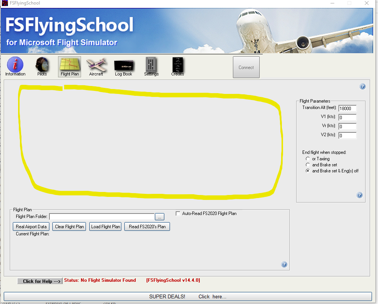Select the 'and Brake set' radio option
This screenshot has width=378, height=304.
(308, 165)
